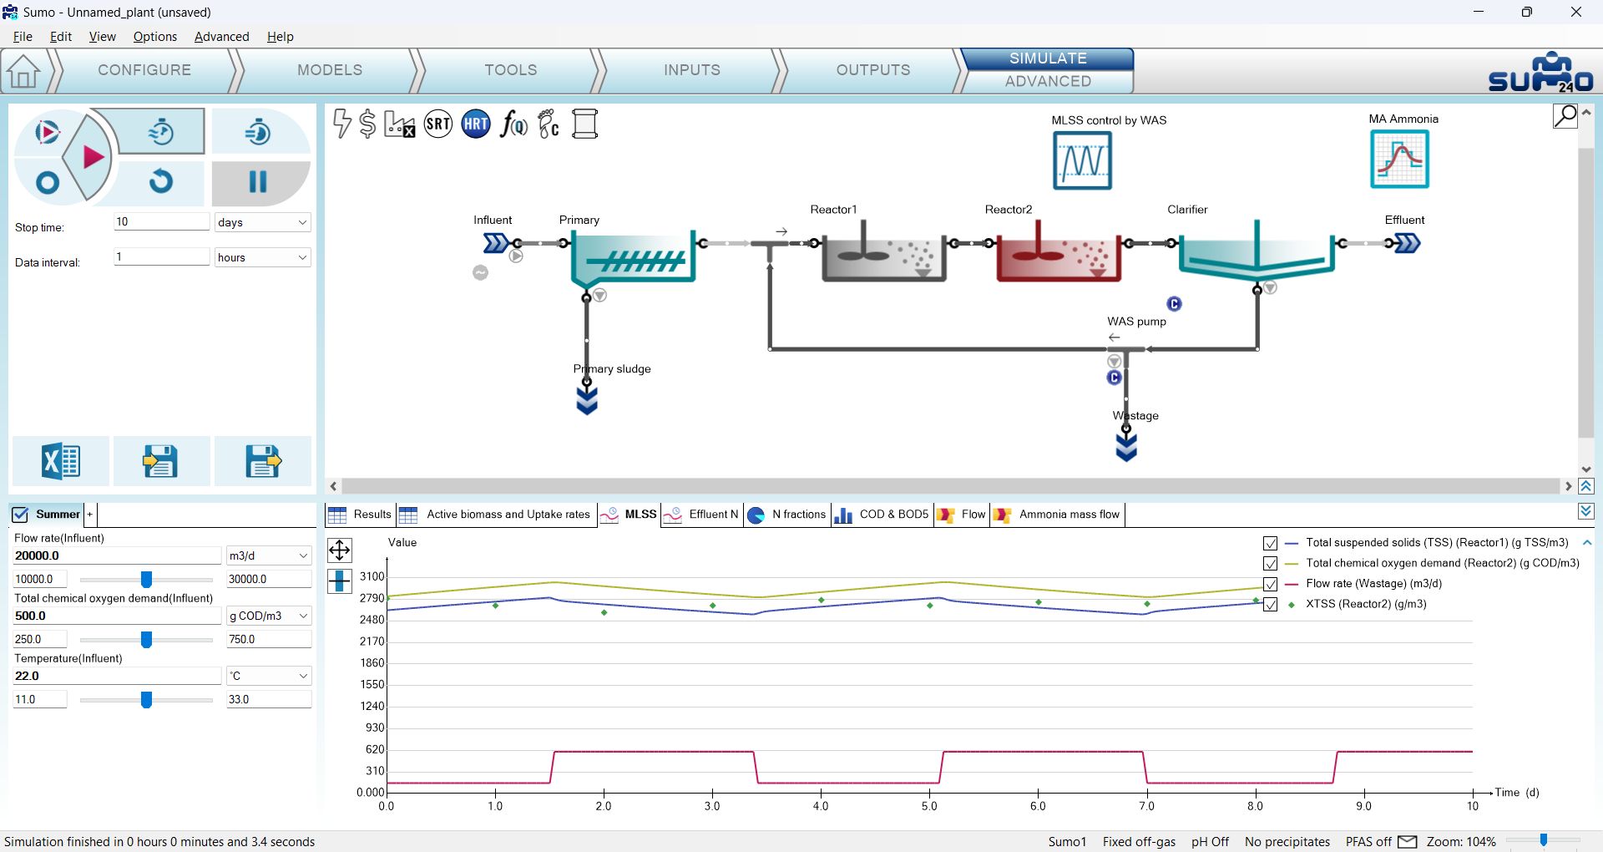Switch to ADVANCED simulate mode
Viewport: 1603px width, 852px height.
tap(1048, 82)
